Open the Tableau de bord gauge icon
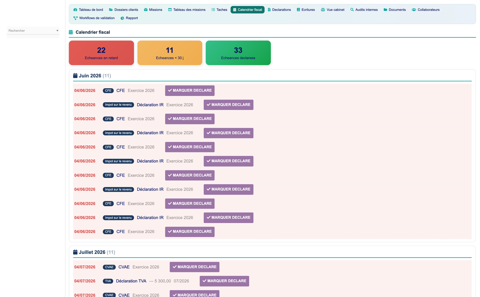Image resolution: width=480 pixels, height=297 pixels. (75, 10)
